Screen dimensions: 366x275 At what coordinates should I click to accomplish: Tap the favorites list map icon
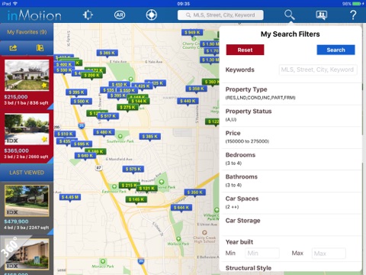pyautogui.click(x=40, y=48)
